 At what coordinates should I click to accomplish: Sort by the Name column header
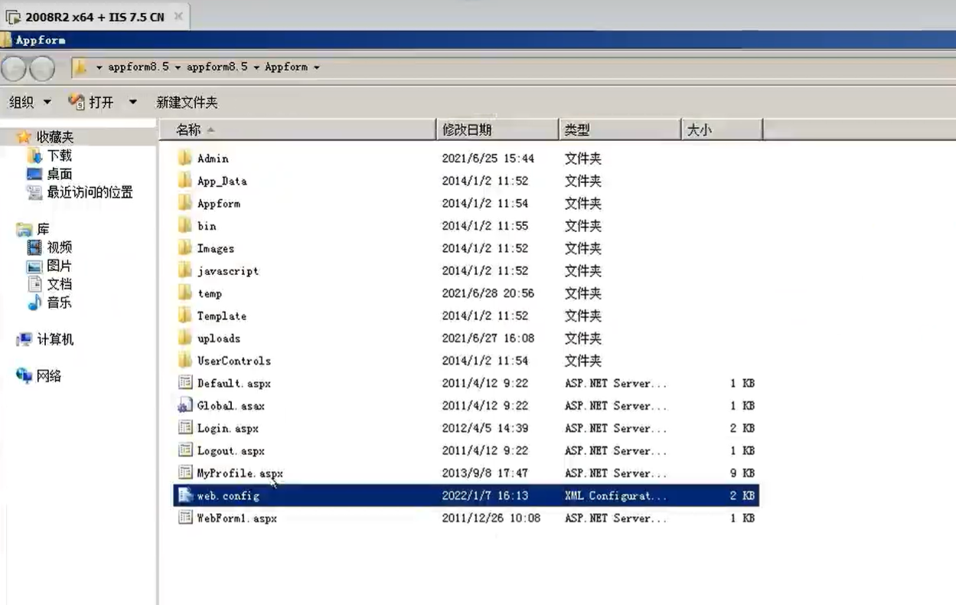[188, 130]
